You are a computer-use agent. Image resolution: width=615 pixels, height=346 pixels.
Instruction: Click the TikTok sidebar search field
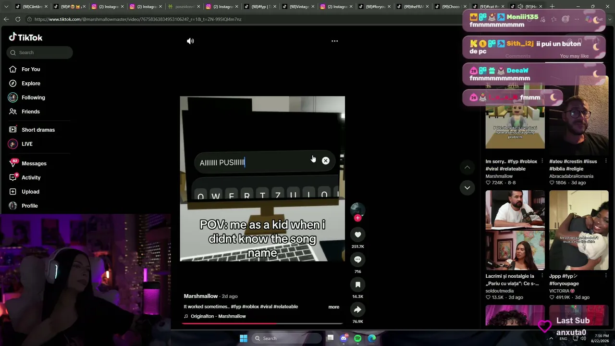(x=40, y=52)
